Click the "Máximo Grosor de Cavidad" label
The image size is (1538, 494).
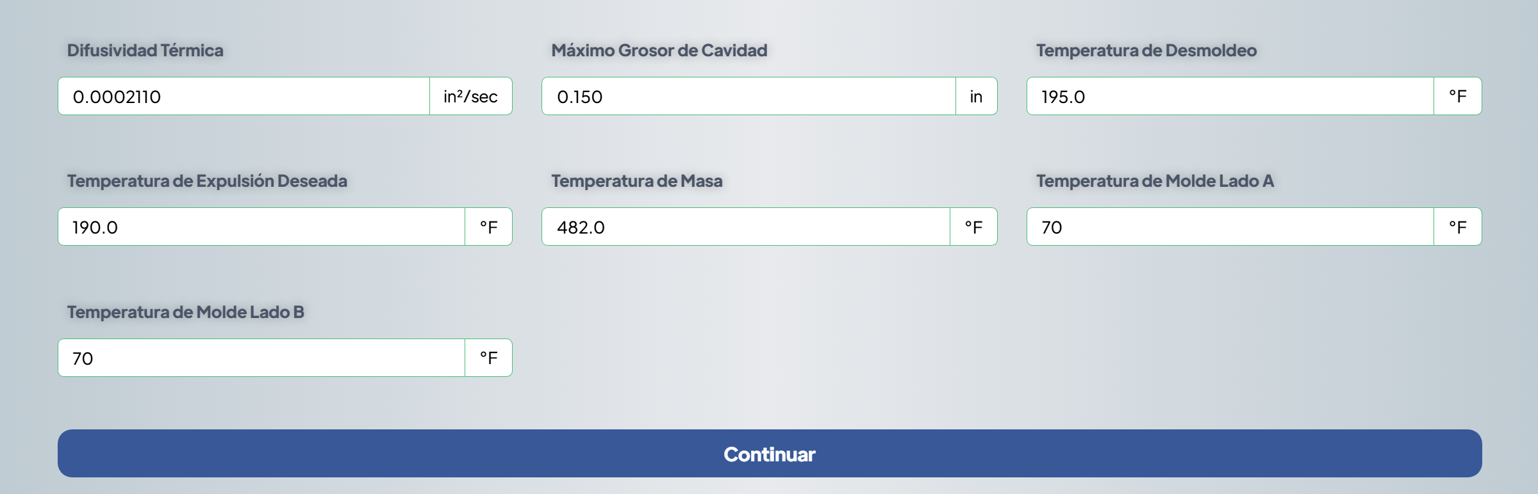[x=659, y=51]
